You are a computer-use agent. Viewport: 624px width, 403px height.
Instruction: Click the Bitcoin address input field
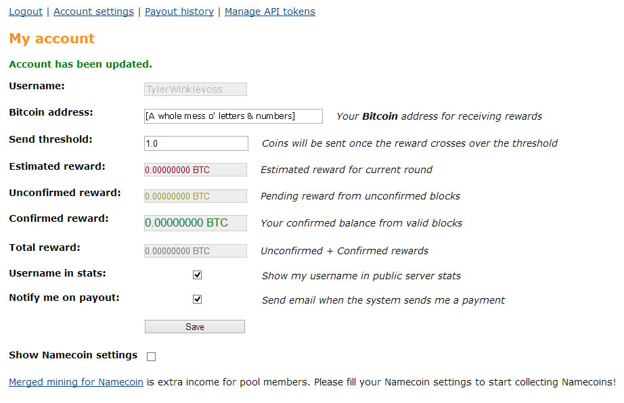point(233,116)
